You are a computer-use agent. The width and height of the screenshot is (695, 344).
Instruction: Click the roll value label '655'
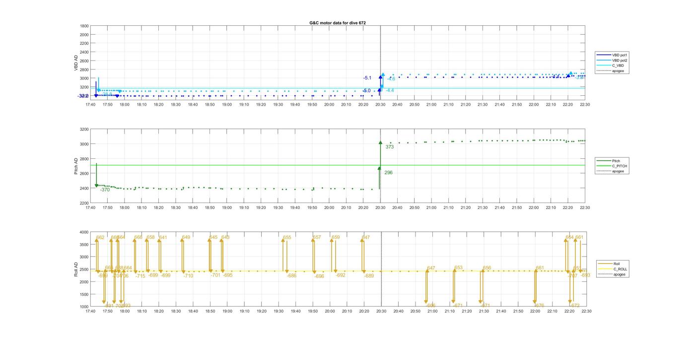pos(287,238)
